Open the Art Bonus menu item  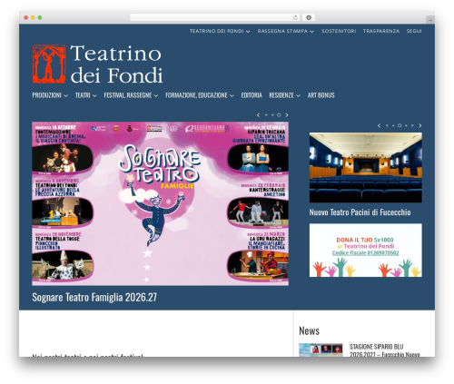point(321,95)
